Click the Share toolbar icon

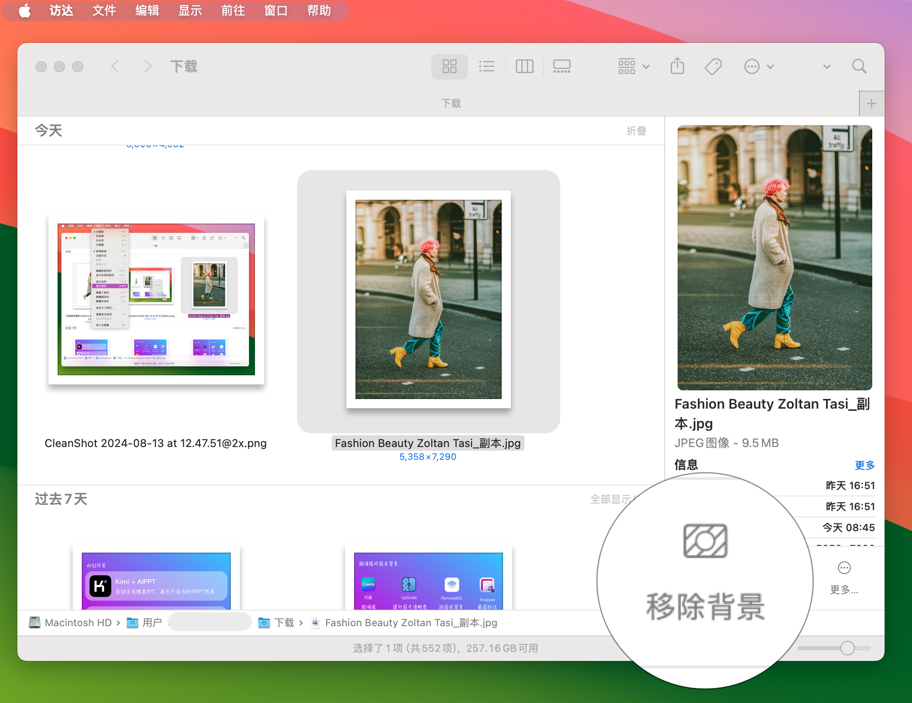pyautogui.click(x=677, y=67)
